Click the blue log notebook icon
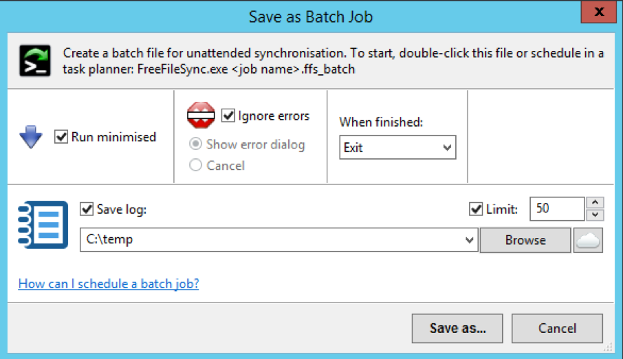Image resolution: width=623 pixels, height=359 pixels. (x=43, y=225)
